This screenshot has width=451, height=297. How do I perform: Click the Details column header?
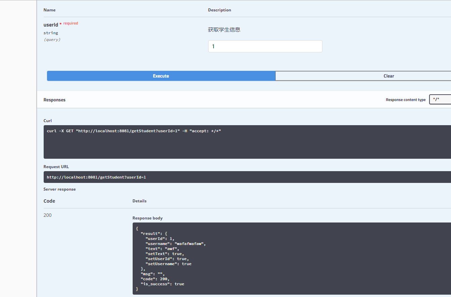tap(139, 201)
